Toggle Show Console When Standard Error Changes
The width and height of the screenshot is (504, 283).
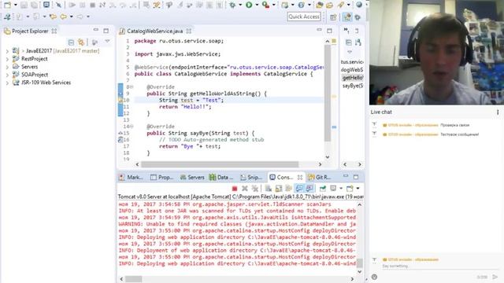(x=309, y=189)
